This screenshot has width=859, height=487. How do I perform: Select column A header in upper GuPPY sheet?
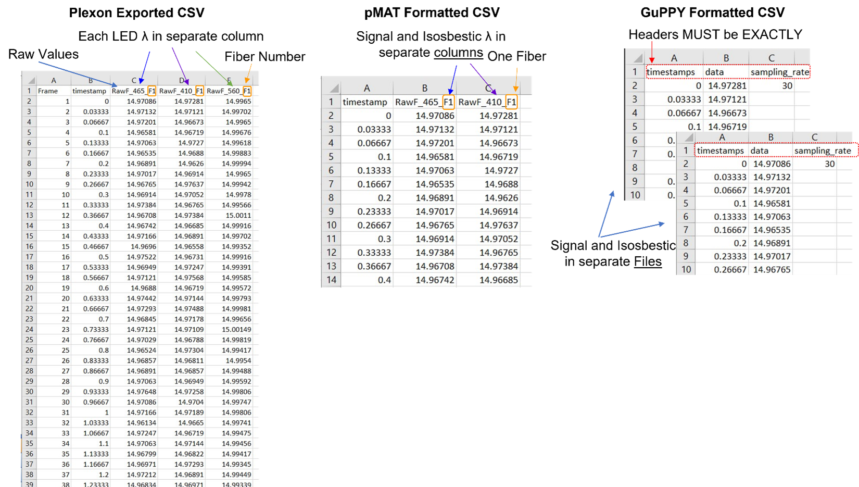point(674,58)
